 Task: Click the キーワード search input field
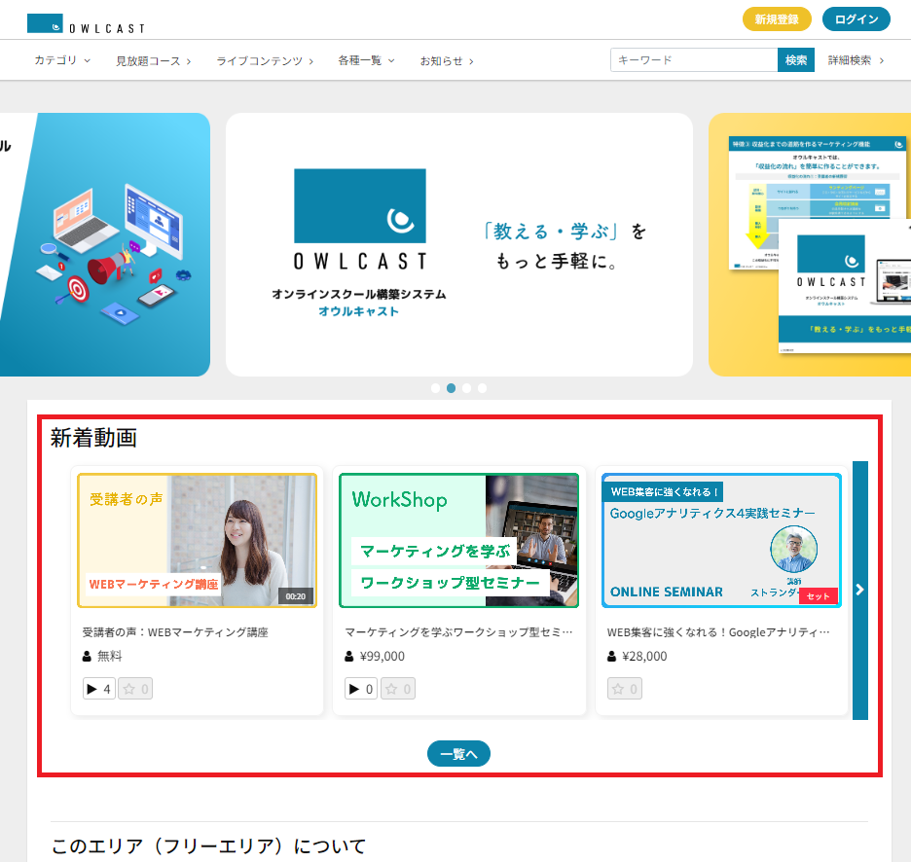click(x=694, y=59)
